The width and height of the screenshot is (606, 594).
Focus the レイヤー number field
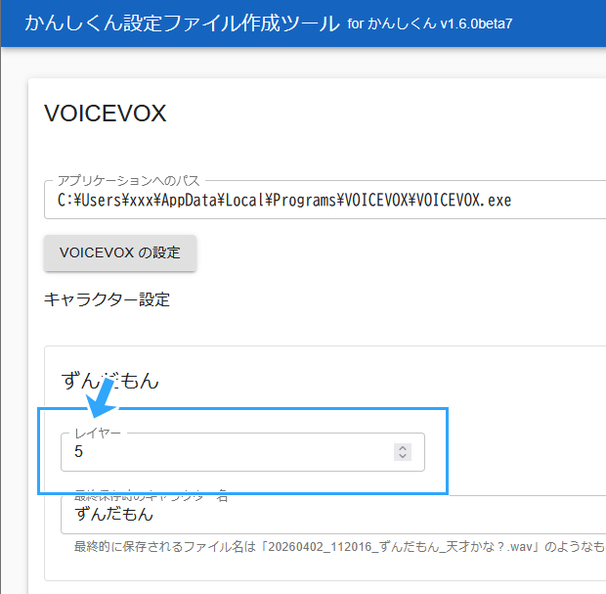242,452
